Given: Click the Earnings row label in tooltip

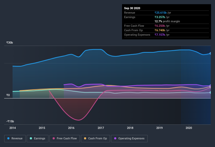Looking at the screenshot, I should (x=130, y=17).
